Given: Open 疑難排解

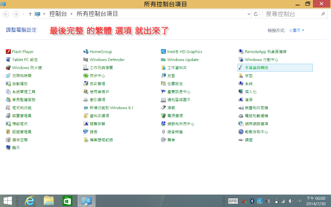Looking at the screenshot, I should tap(94, 124).
